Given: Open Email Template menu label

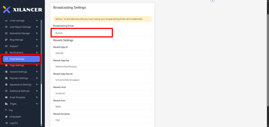Looking at the screenshot, I should click(x=18, y=97).
